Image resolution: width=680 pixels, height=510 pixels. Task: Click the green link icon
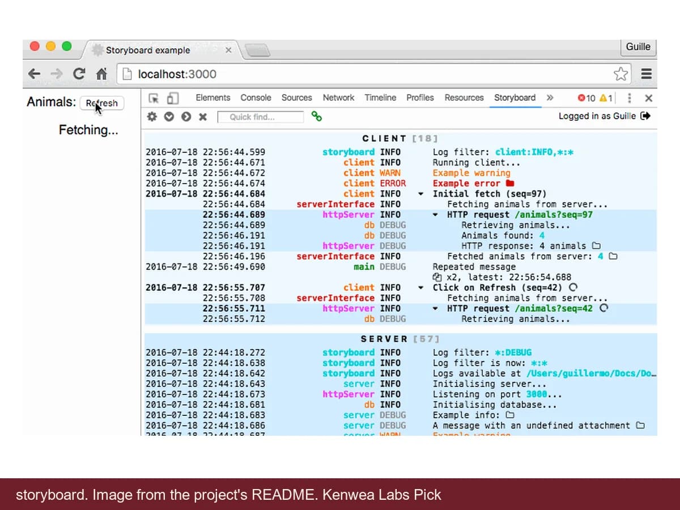[x=317, y=116]
